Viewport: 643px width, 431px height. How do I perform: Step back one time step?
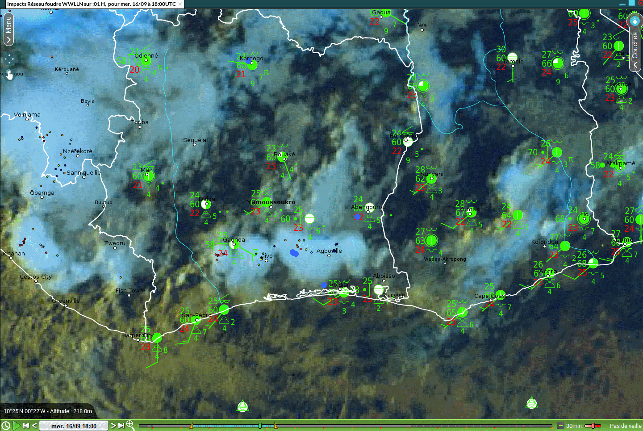pos(34,426)
